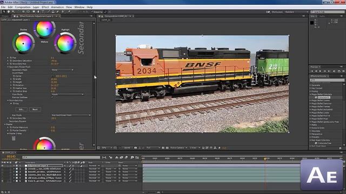Open the File menu
The width and height of the screenshot is (346, 194).
coord(3,7)
